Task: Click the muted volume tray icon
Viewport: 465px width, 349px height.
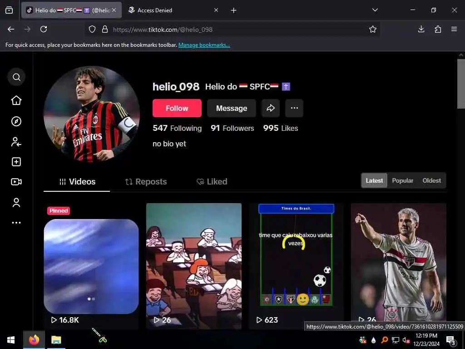Action: 406,340
